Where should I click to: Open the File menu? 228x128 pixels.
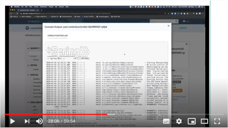pos(22,7)
